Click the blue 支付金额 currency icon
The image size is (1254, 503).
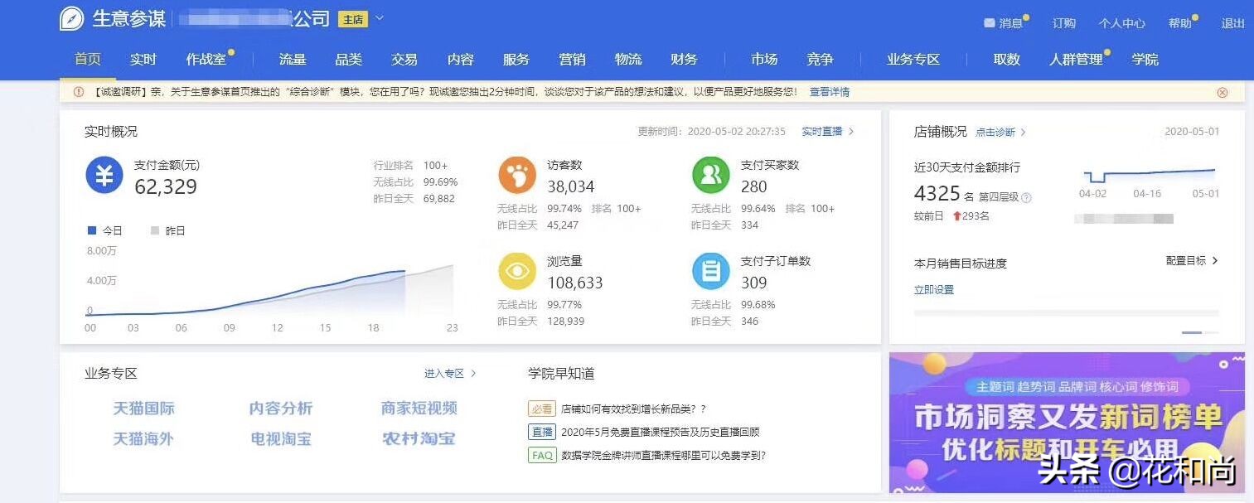104,175
